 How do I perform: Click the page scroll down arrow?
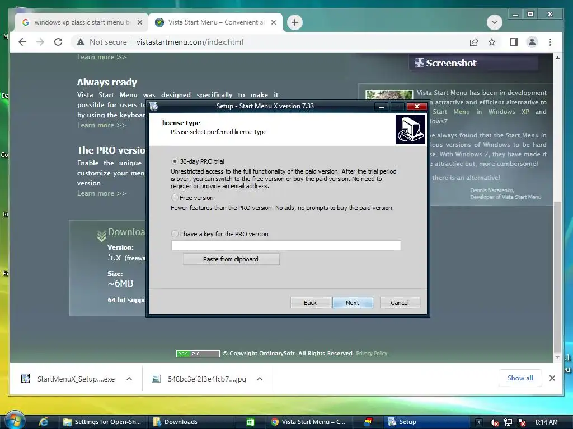(x=557, y=357)
